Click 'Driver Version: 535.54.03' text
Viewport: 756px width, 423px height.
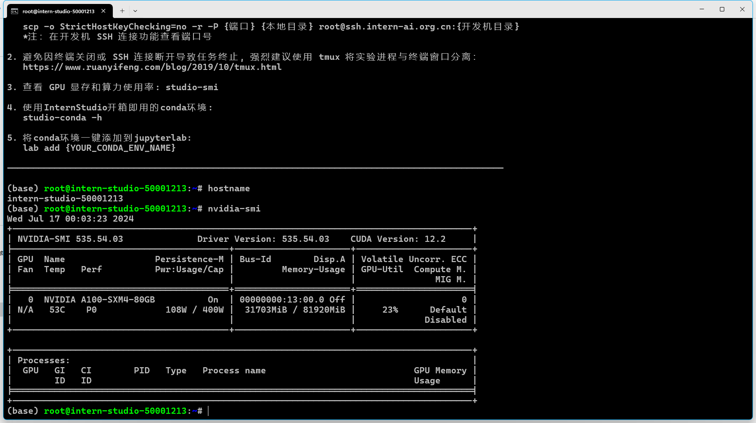(x=263, y=239)
